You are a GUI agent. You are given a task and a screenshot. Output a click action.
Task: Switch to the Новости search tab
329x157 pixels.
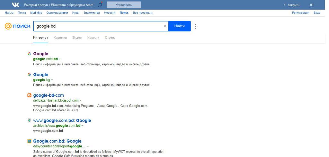pyautogui.click(x=93, y=38)
